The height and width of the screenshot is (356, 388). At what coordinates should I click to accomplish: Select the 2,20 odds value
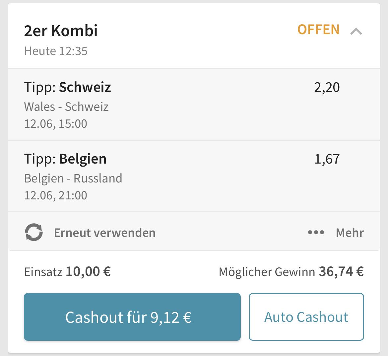point(327,87)
